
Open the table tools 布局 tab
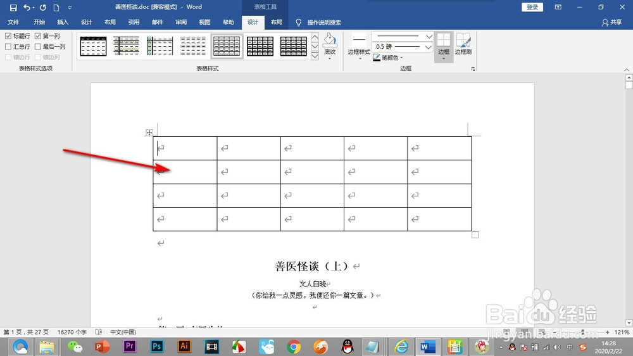[277, 22]
